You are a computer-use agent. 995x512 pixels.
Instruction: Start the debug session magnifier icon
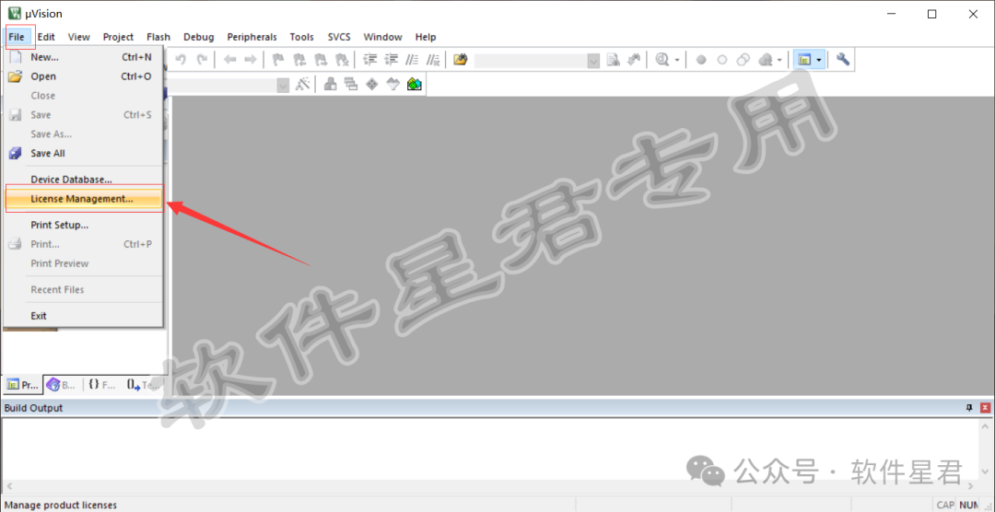[662, 60]
